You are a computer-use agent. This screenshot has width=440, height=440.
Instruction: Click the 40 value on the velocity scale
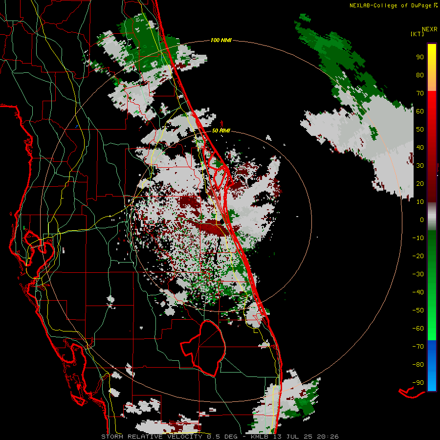pos(420,147)
